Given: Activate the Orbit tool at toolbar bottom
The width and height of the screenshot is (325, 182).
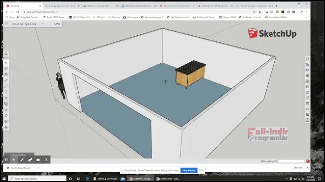Looking at the screenshot, I should point(6,128).
